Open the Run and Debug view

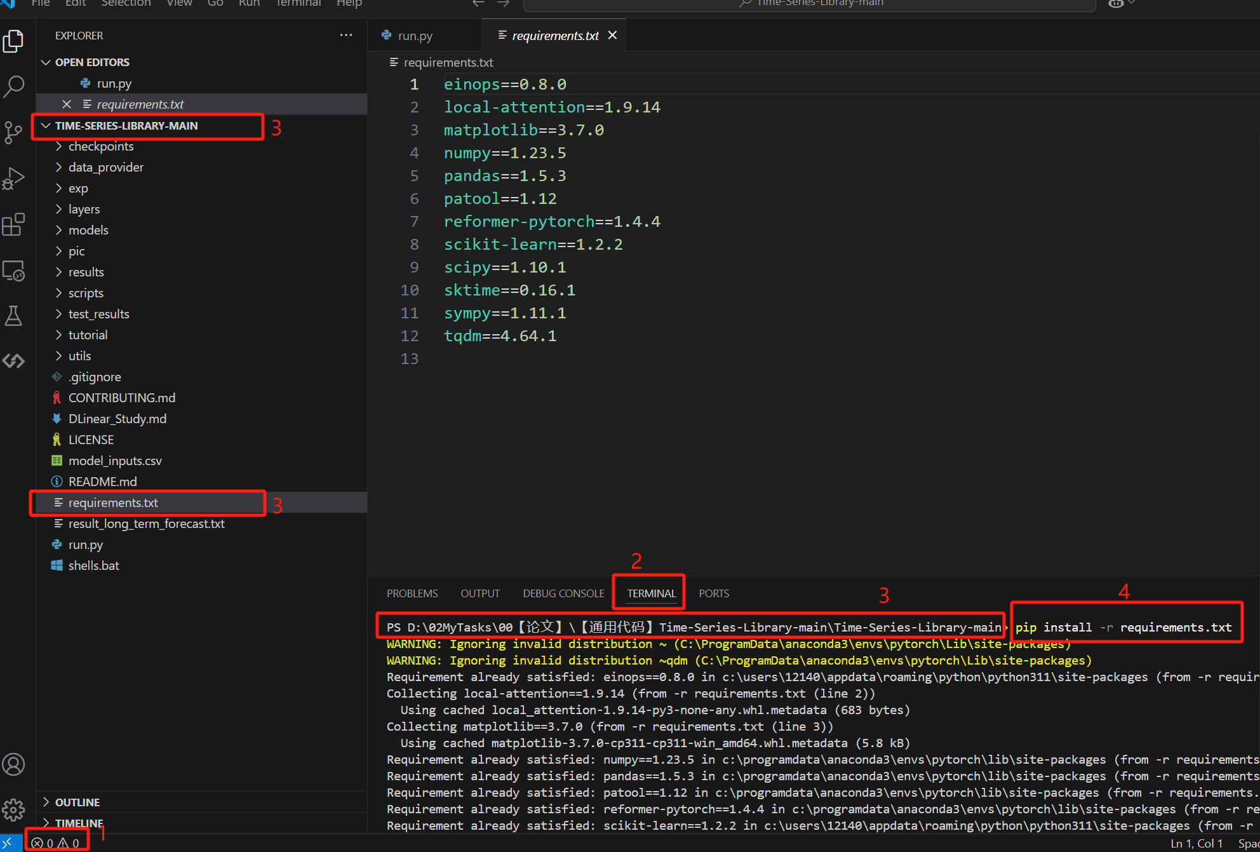coord(14,179)
